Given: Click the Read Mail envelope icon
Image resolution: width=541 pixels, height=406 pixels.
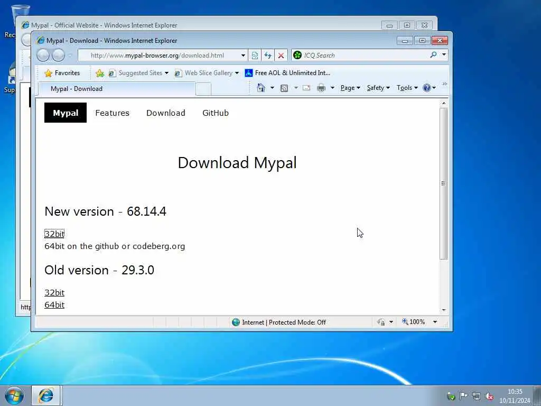Looking at the screenshot, I should 306,88.
